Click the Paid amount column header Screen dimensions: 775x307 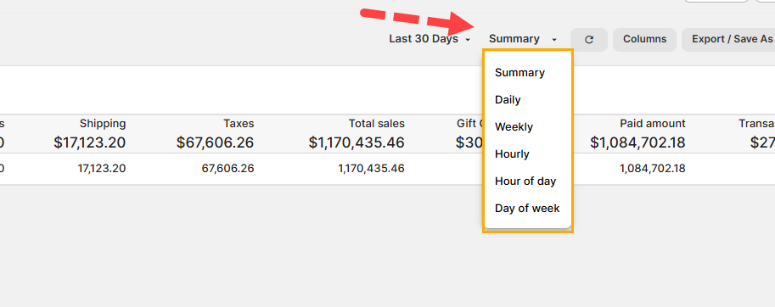point(653,123)
